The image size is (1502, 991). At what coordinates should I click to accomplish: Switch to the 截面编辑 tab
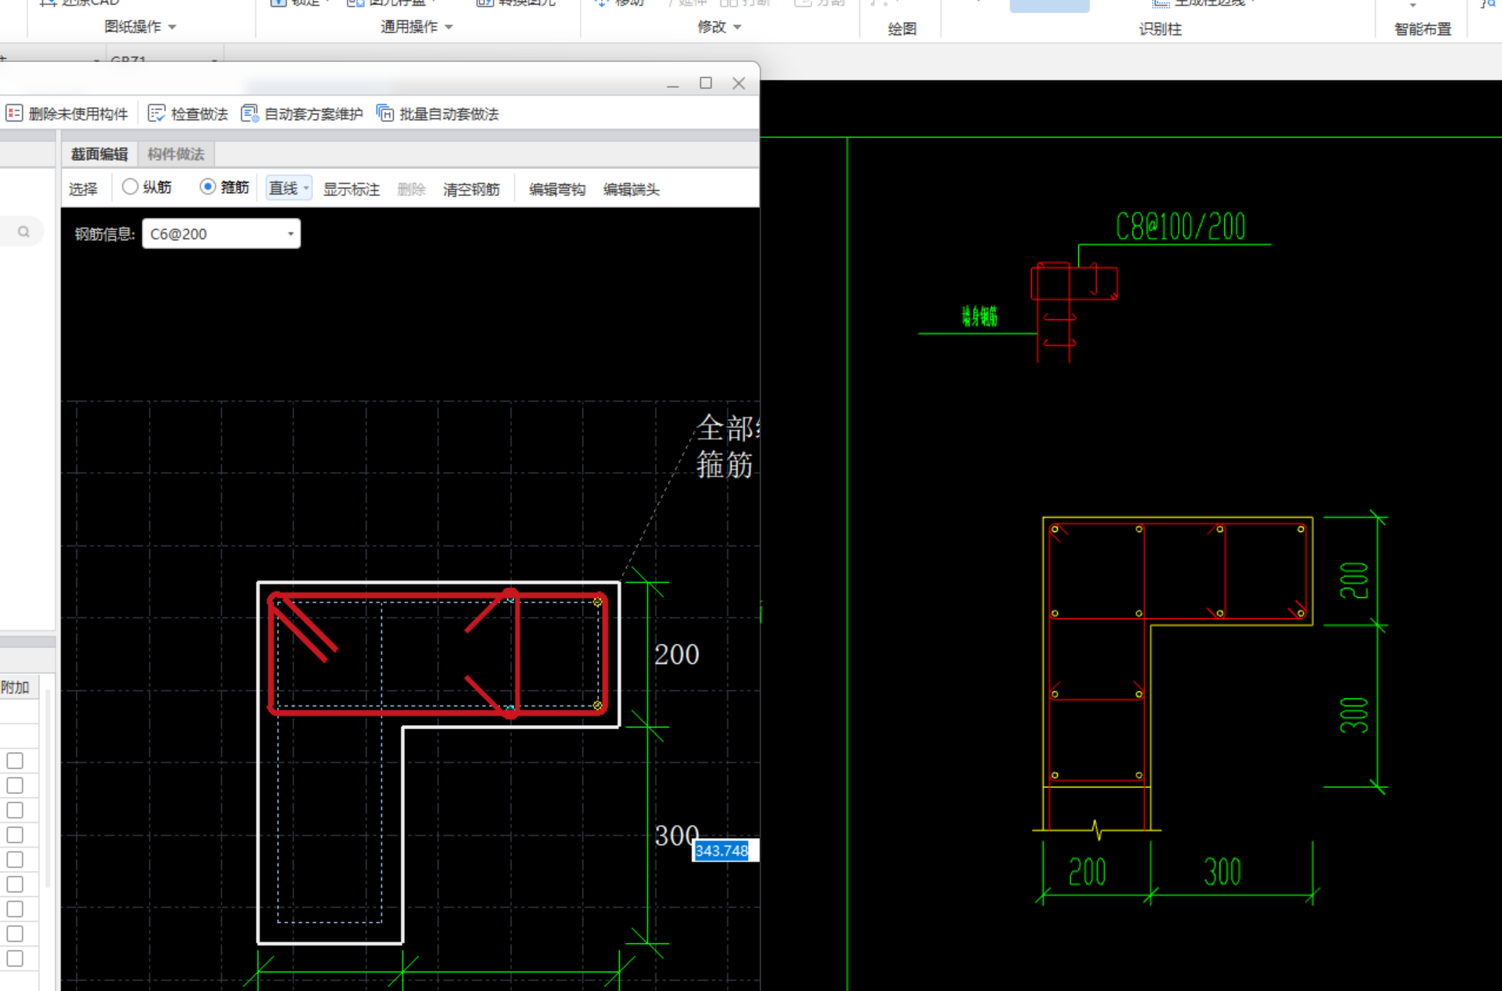99,154
